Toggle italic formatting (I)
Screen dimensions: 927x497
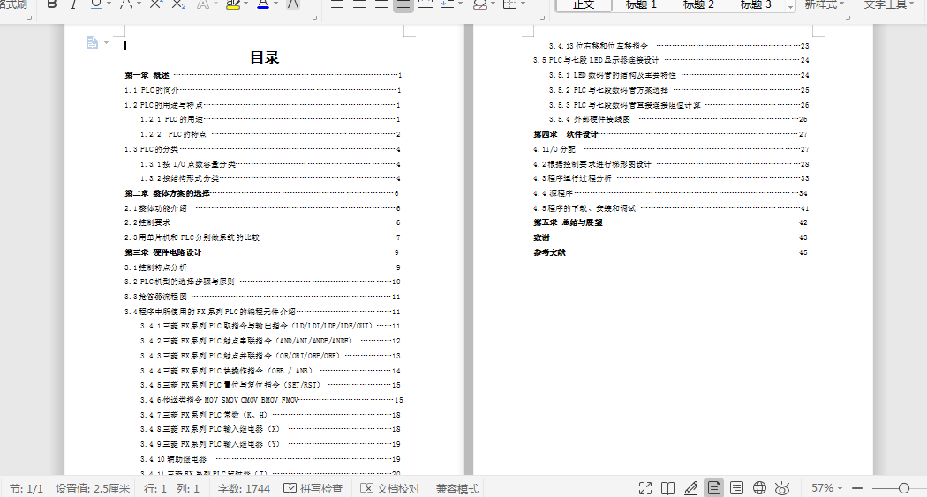click(x=73, y=4)
